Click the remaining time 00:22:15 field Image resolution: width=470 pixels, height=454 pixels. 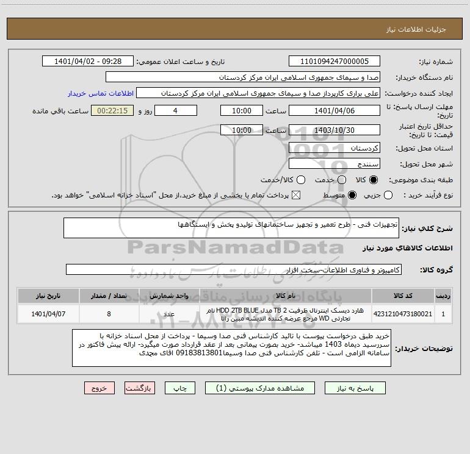[112, 110]
